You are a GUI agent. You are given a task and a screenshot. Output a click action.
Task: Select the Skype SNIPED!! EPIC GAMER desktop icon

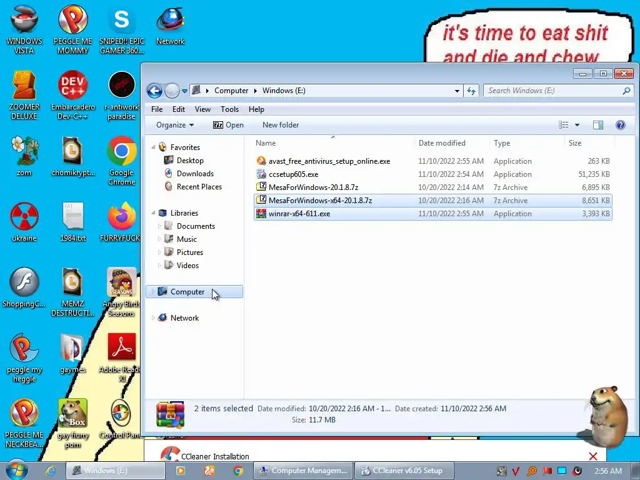[x=122, y=29]
